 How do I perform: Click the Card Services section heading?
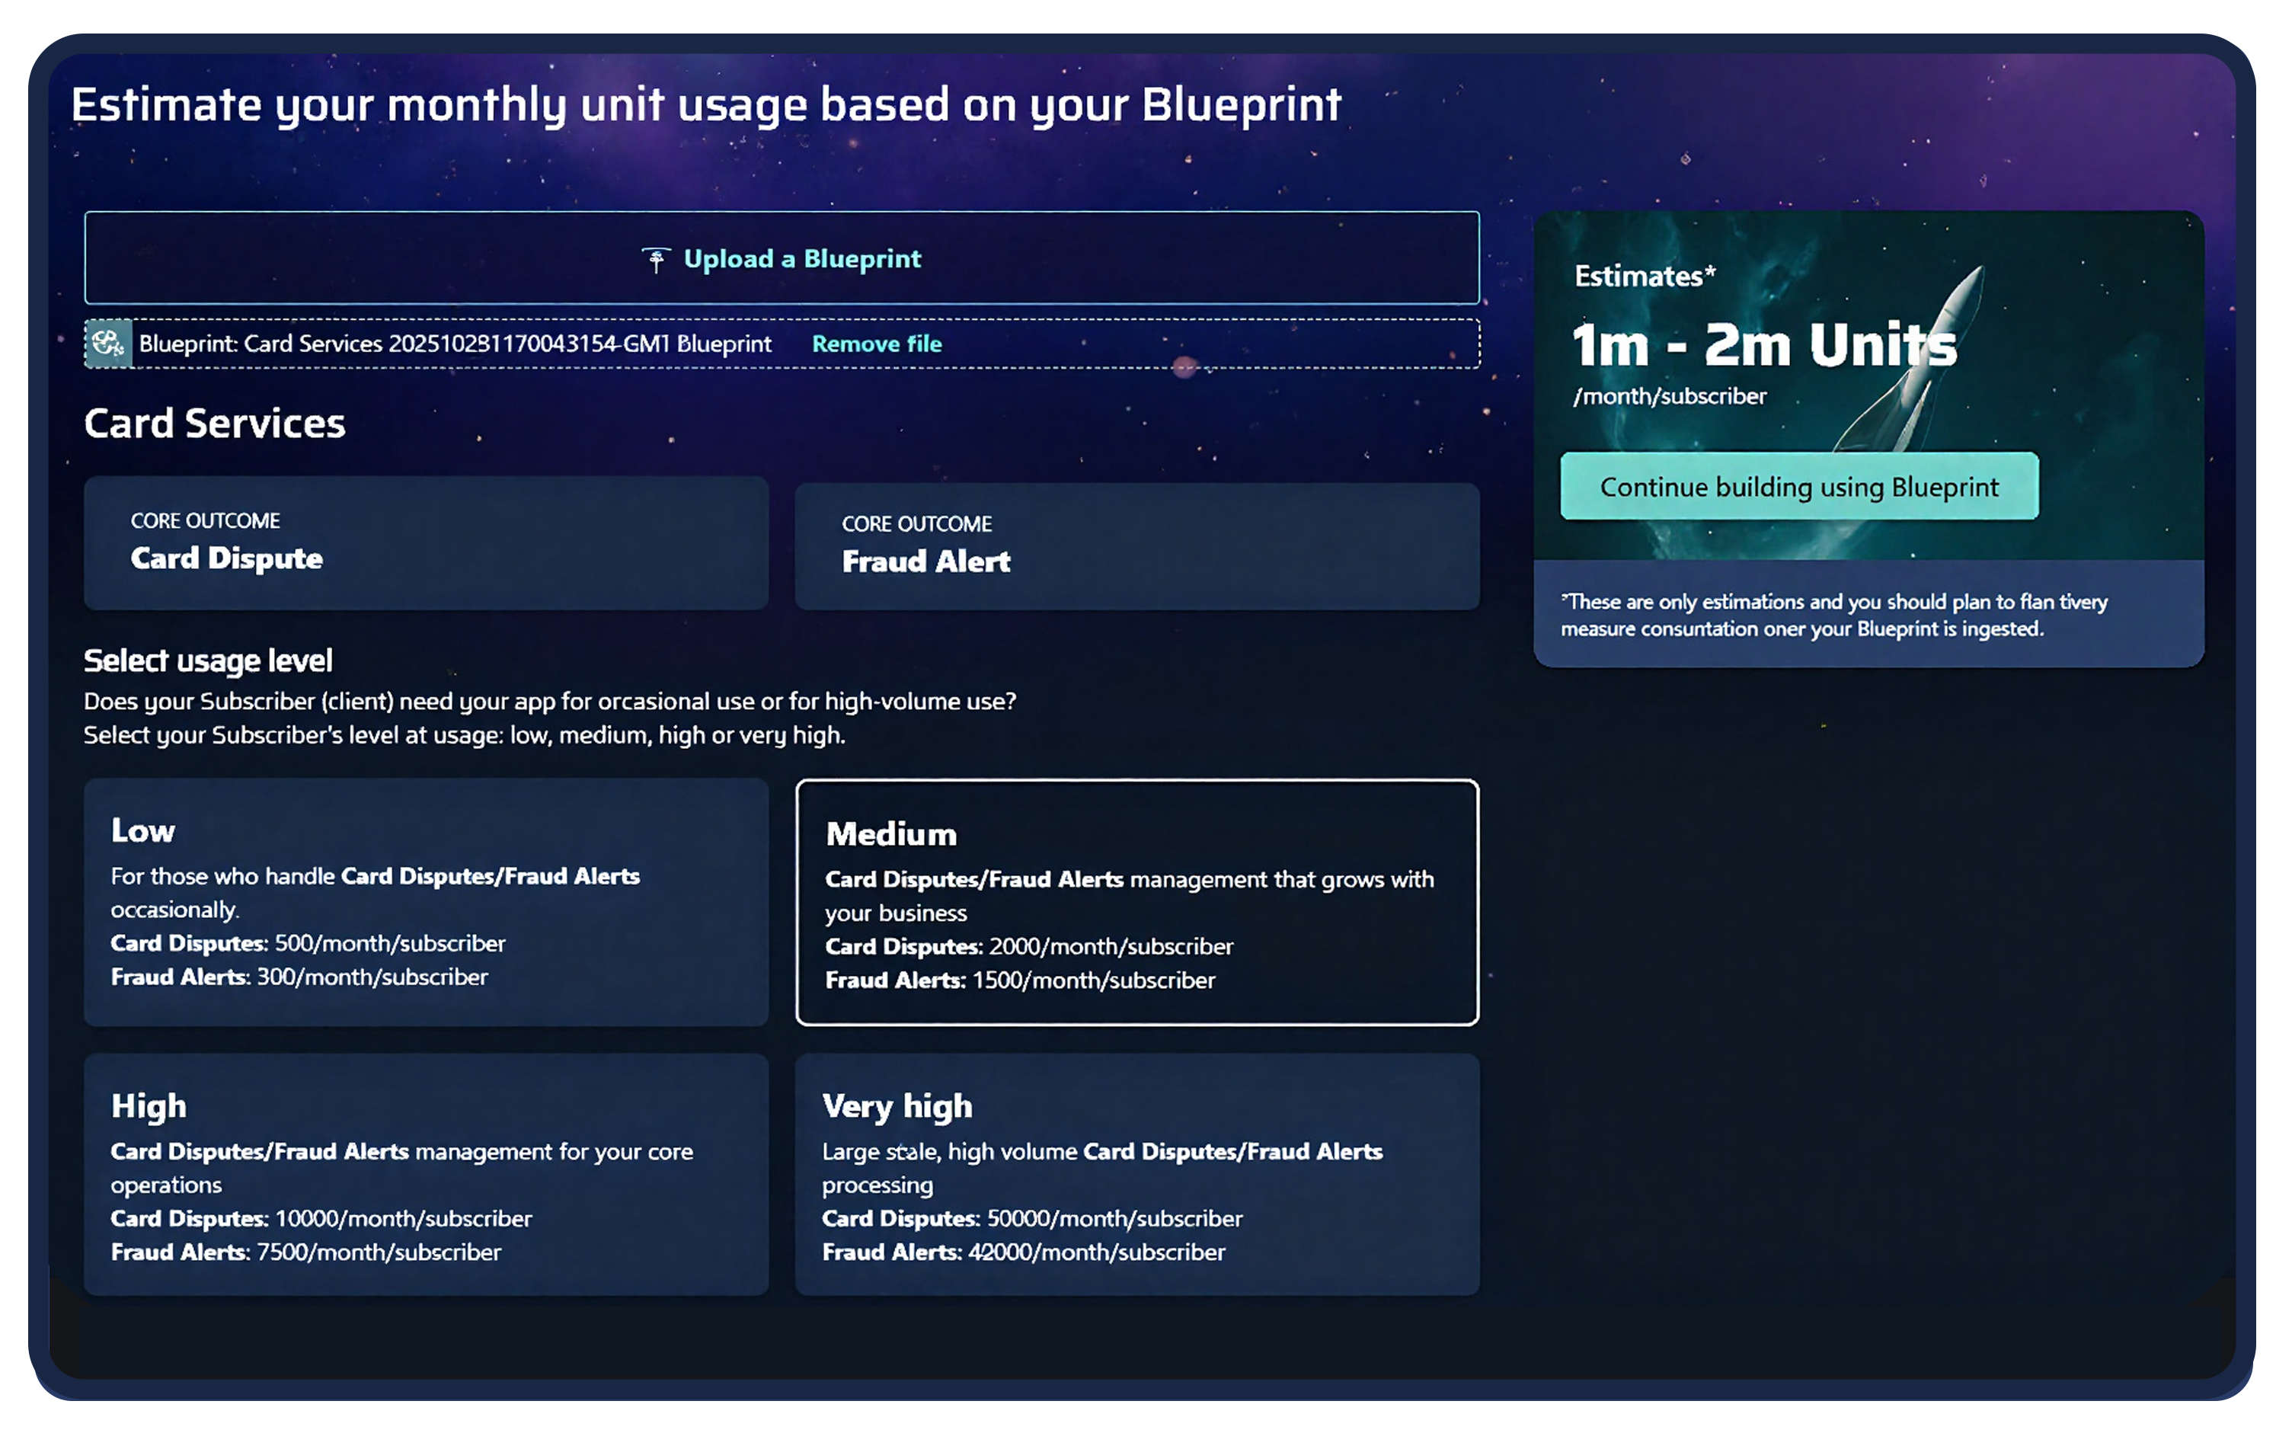click(214, 424)
